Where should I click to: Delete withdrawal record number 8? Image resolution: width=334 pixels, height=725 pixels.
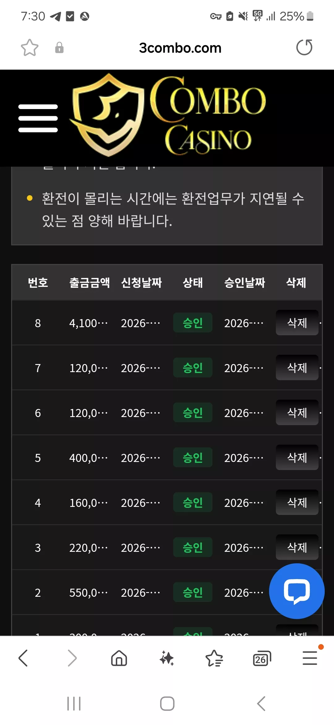tap(297, 323)
